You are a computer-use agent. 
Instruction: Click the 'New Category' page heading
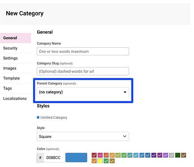[x=25, y=13]
